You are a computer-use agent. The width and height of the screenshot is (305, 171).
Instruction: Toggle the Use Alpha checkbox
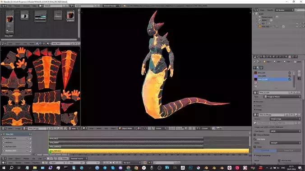click(x=255, y=139)
